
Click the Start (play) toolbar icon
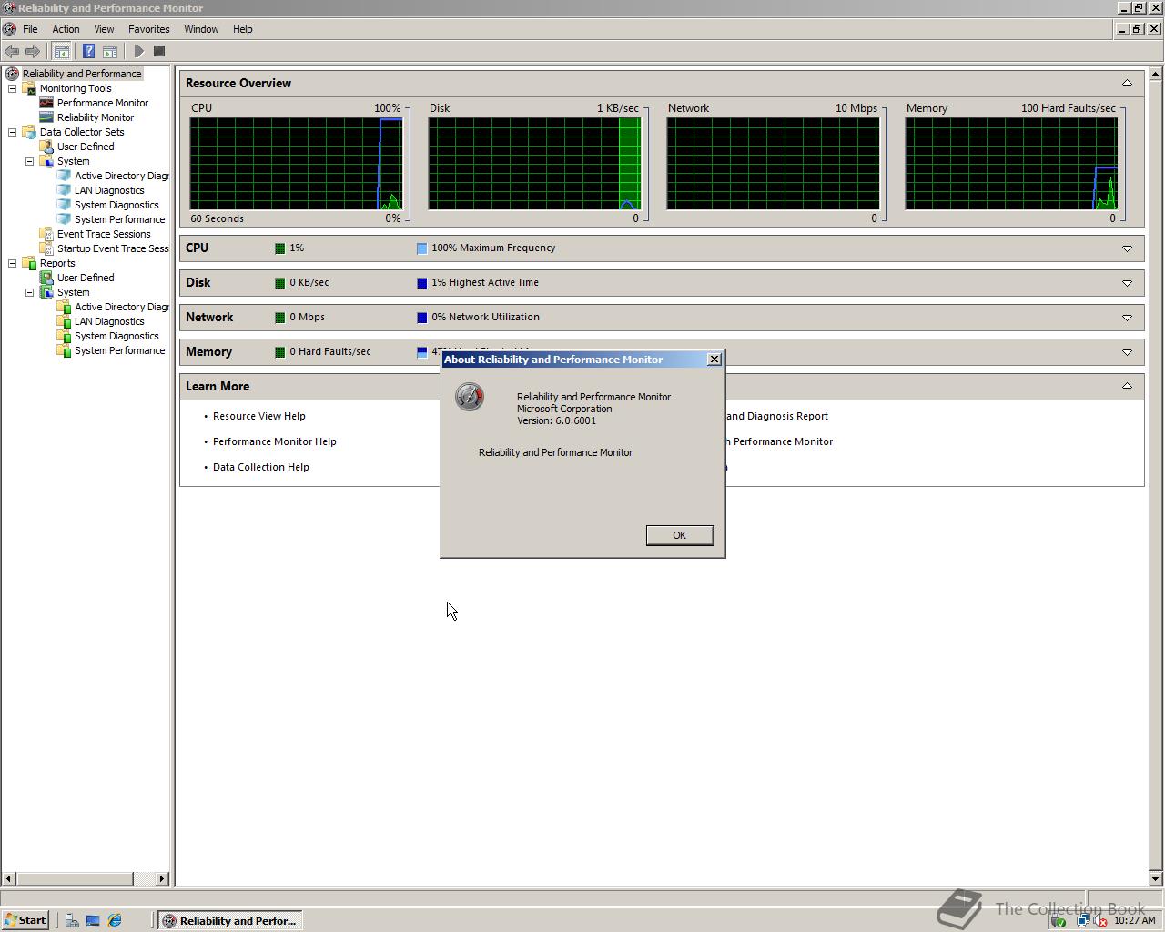[x=138, y=51]
